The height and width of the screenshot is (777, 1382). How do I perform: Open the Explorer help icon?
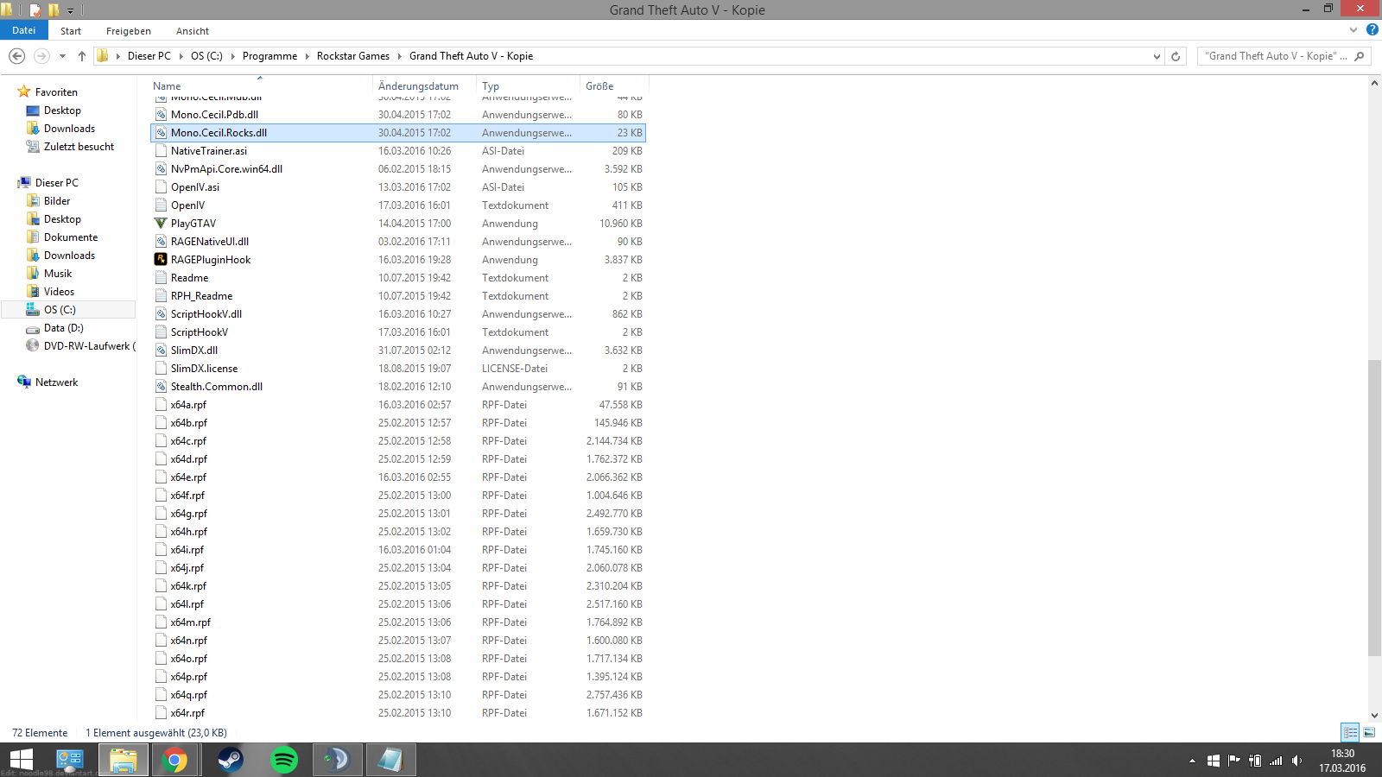click(x=1372, y=30)
